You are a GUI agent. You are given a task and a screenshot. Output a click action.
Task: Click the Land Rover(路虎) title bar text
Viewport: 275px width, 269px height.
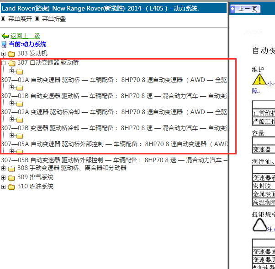click(x=100, y=8)
